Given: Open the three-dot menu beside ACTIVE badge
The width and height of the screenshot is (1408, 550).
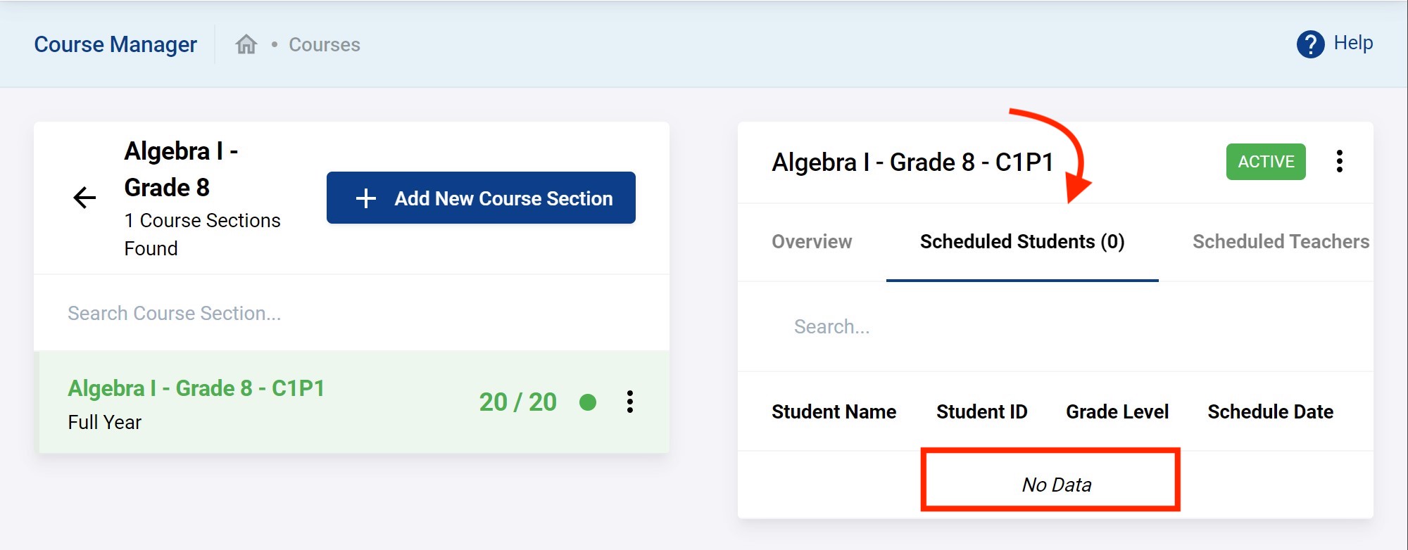Looking at the screenshot, I should click(1339, 162).
